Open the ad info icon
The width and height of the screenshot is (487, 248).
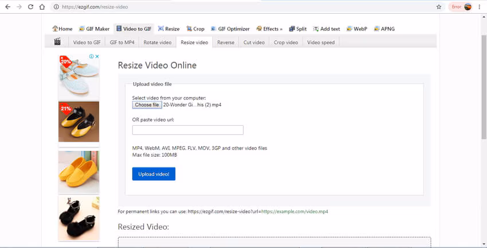click(x=92, y=57)
